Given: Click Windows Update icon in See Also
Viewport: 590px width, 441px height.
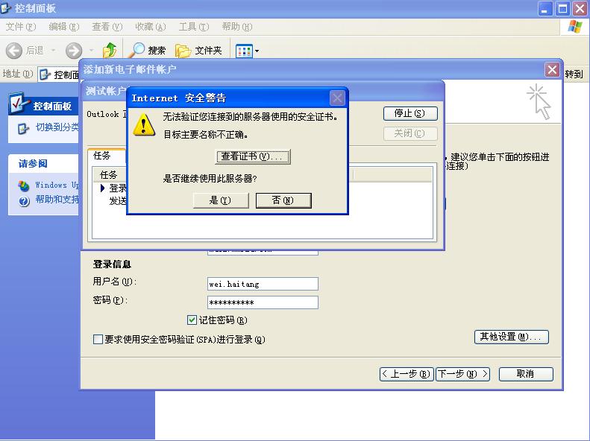Looking at the screenshot, I should click(24, 185).
